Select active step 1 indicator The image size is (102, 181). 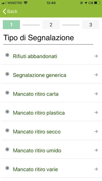point(11,25)
